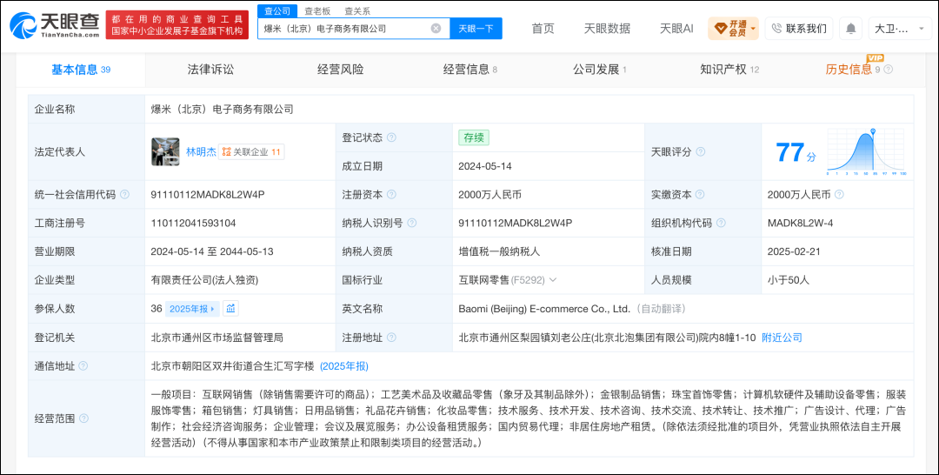939x475 pixels.
Task: Clear the search box with X icon
Action: (436, 28)
